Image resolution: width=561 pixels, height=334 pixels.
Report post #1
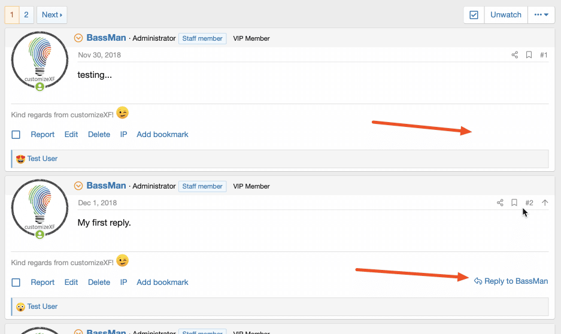pos(43,135)
